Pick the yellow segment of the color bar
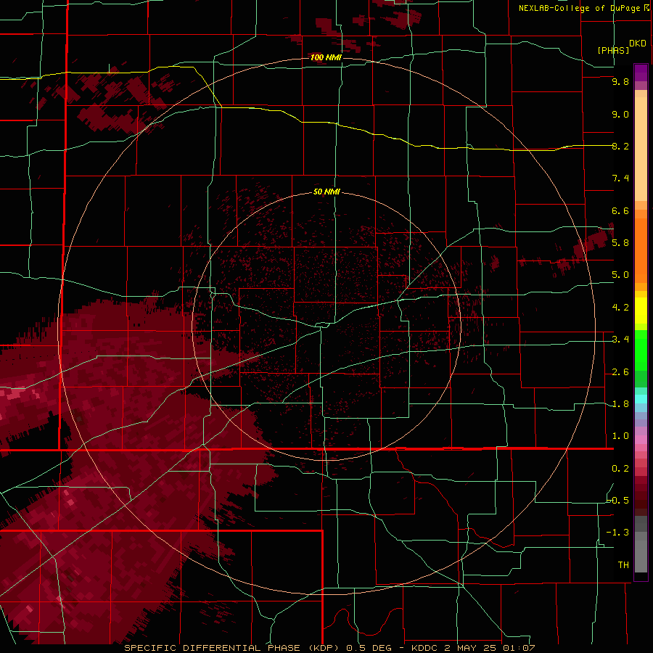Viewport: 653px width, 653px height. [x=641, y=311]
